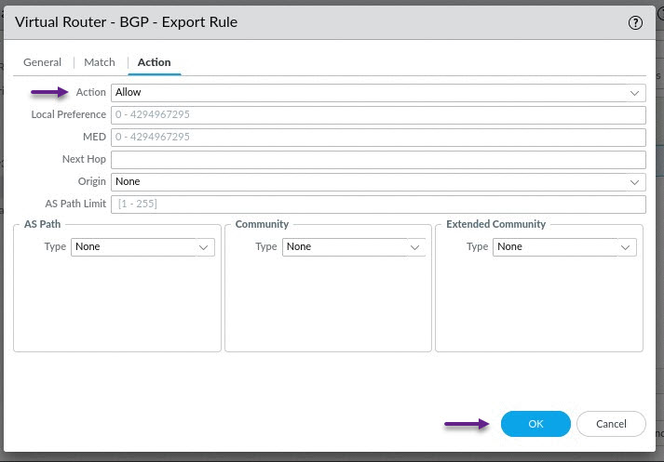Open the Action dropdown set to Allow
This screenshot has height=462, width=664.
378,93
